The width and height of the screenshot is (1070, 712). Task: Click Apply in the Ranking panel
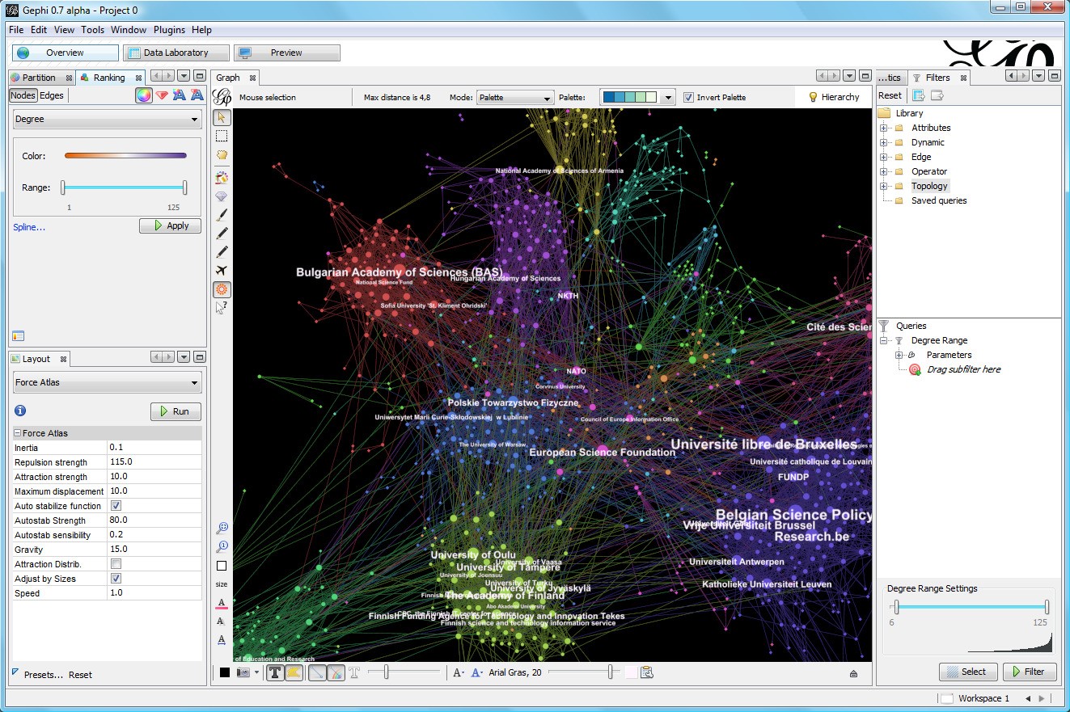170,226
